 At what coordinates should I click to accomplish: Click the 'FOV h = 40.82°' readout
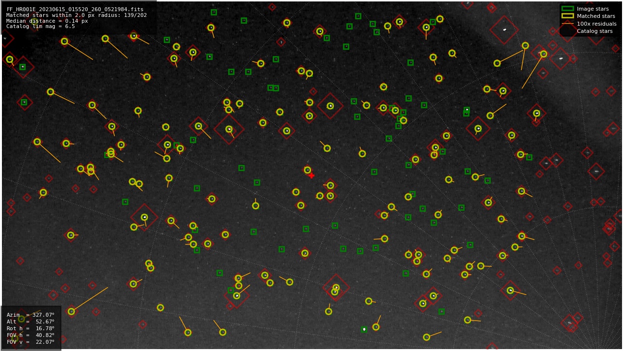coord(31,335)
